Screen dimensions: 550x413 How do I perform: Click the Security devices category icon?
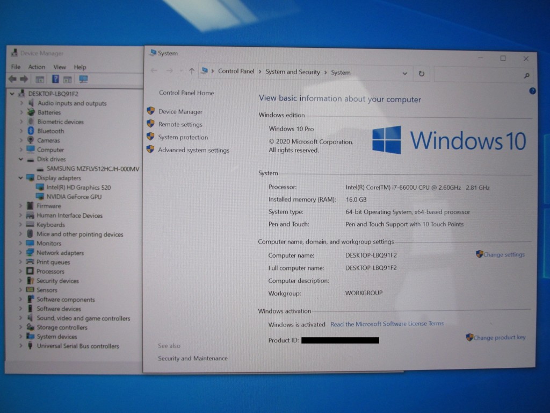coord(31,280)
